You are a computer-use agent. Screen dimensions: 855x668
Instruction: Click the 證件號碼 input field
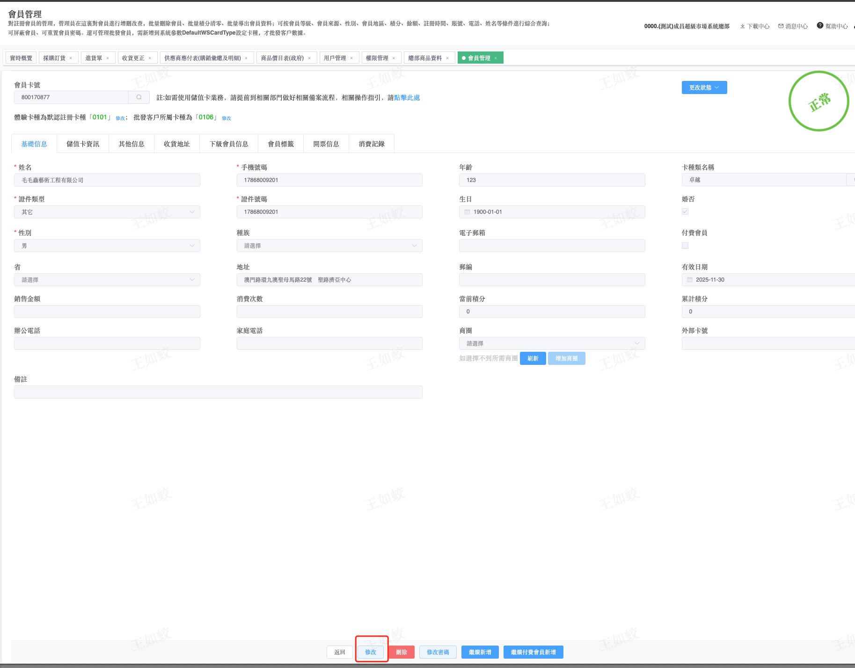point(329,212)
